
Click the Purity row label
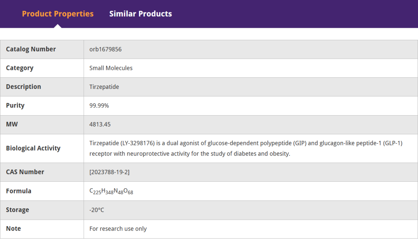(x=15, y=106)
